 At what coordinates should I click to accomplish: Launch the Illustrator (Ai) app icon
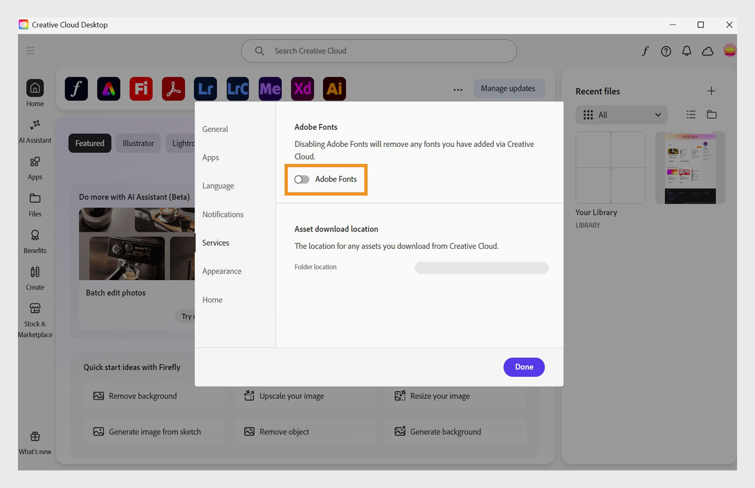335,88
